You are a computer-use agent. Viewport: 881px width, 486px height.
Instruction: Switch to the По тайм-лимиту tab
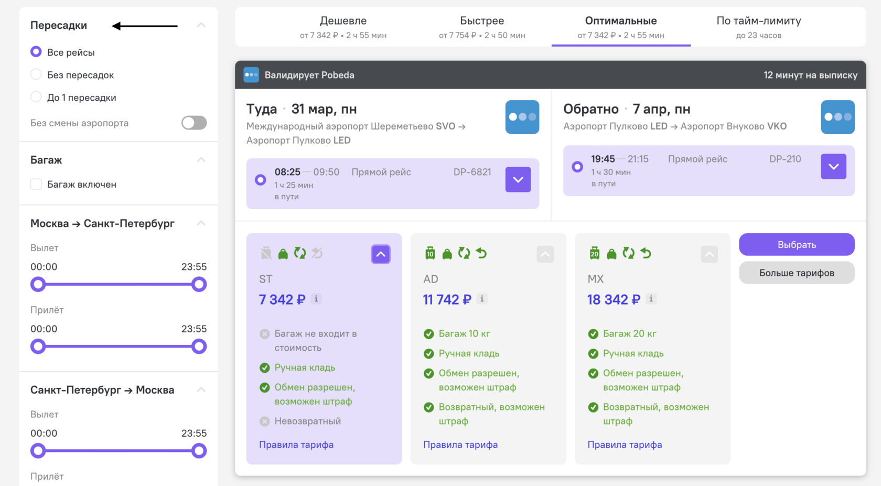[759, 27]
